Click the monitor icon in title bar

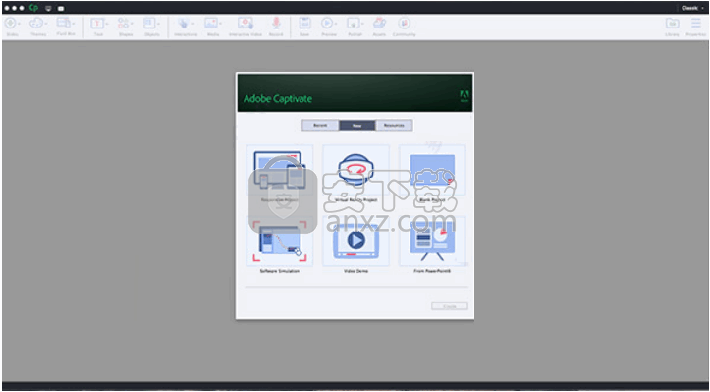coord(48,8)
